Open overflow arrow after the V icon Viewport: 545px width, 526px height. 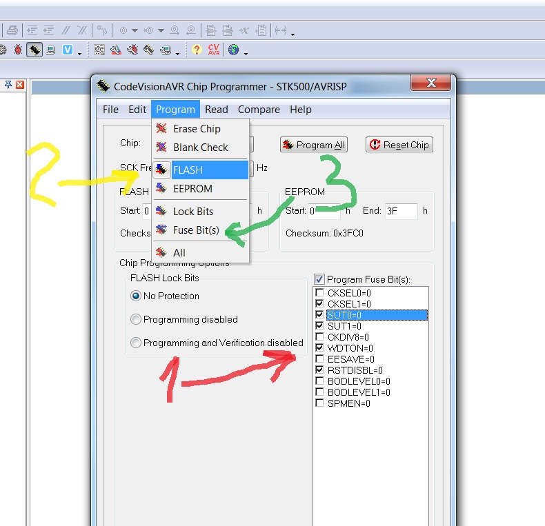79,53
